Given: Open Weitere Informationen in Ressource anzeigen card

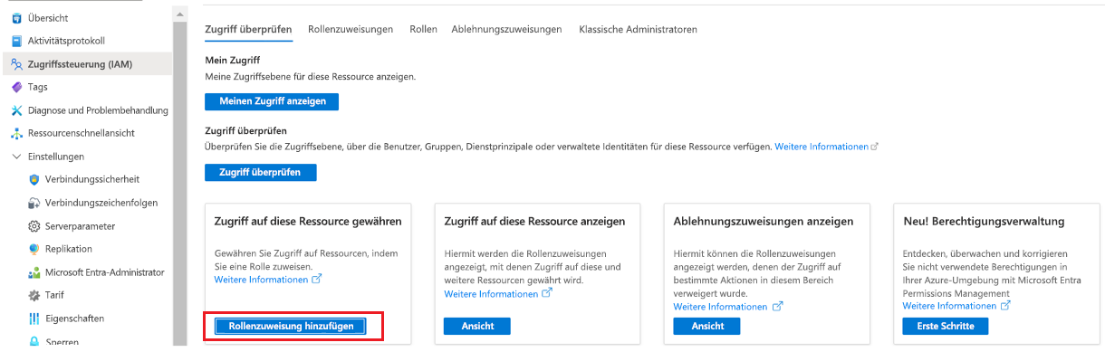Looking at the screenshot, I should coord(491,294).
